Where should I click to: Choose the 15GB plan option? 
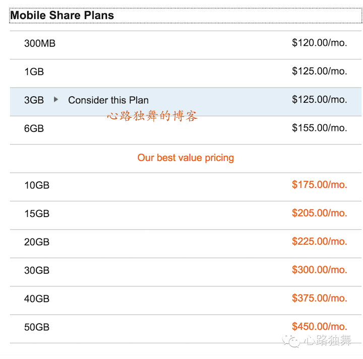186,216
